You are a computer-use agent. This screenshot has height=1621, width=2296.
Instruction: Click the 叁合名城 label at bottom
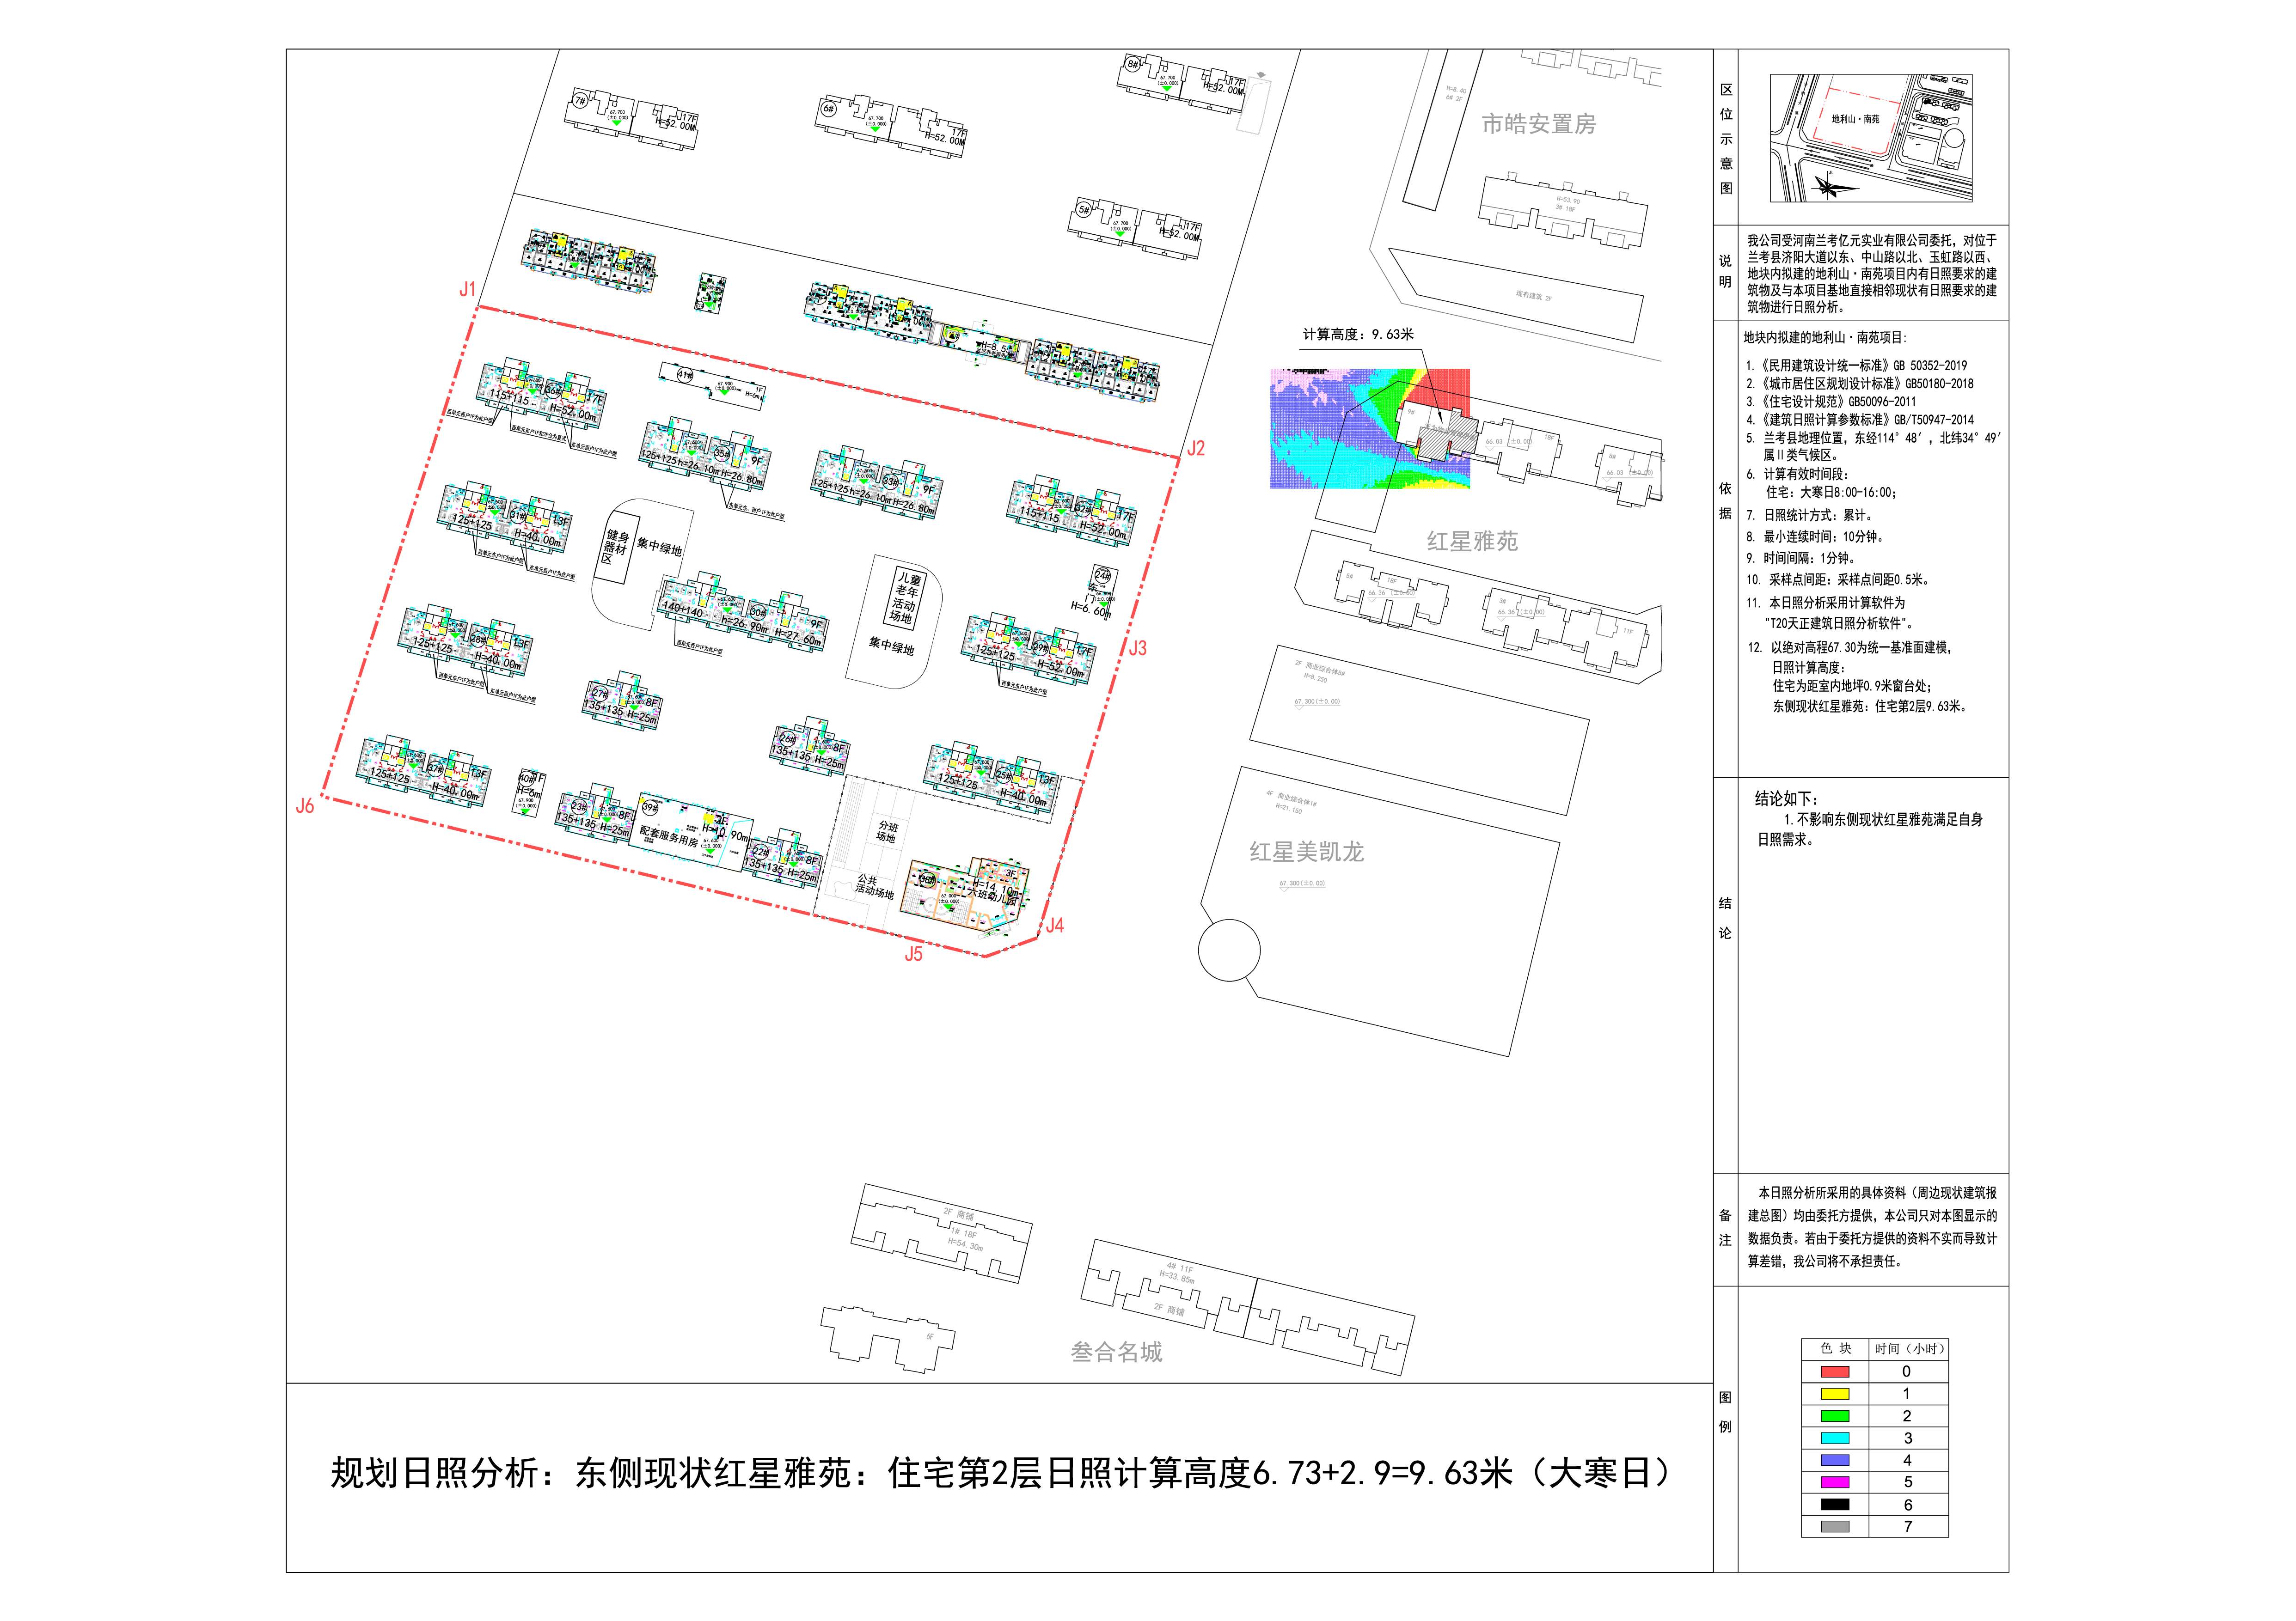pos(1116,1352)
